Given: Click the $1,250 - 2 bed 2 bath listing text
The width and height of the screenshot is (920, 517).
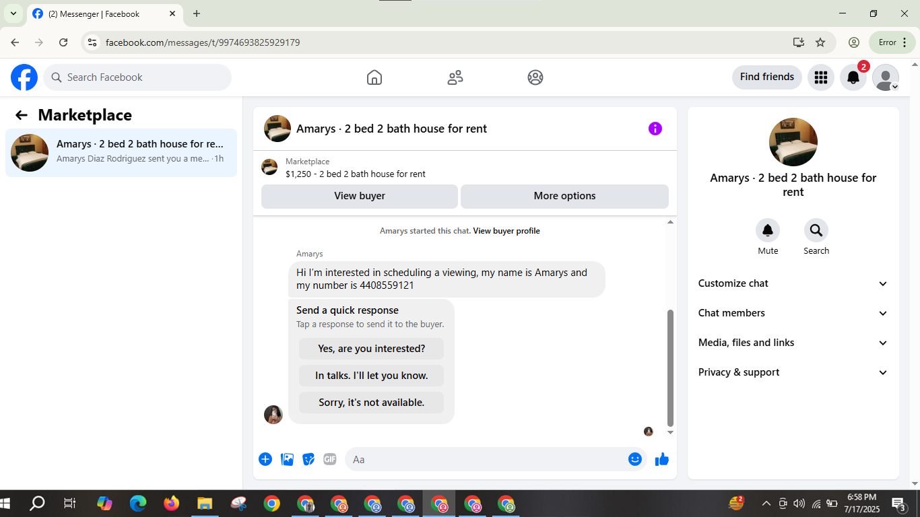Looking at the screenshot, I should click(x=356, y=174).
